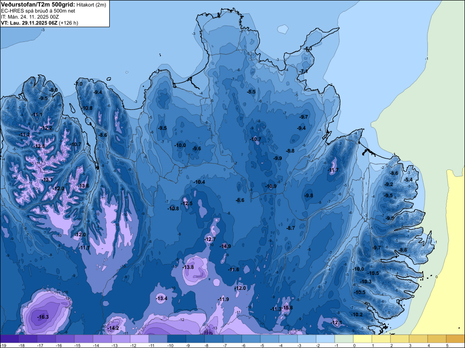Click the -12.5 temperature label
Viewport: 465px width, 348px height.
coord(187,203)
